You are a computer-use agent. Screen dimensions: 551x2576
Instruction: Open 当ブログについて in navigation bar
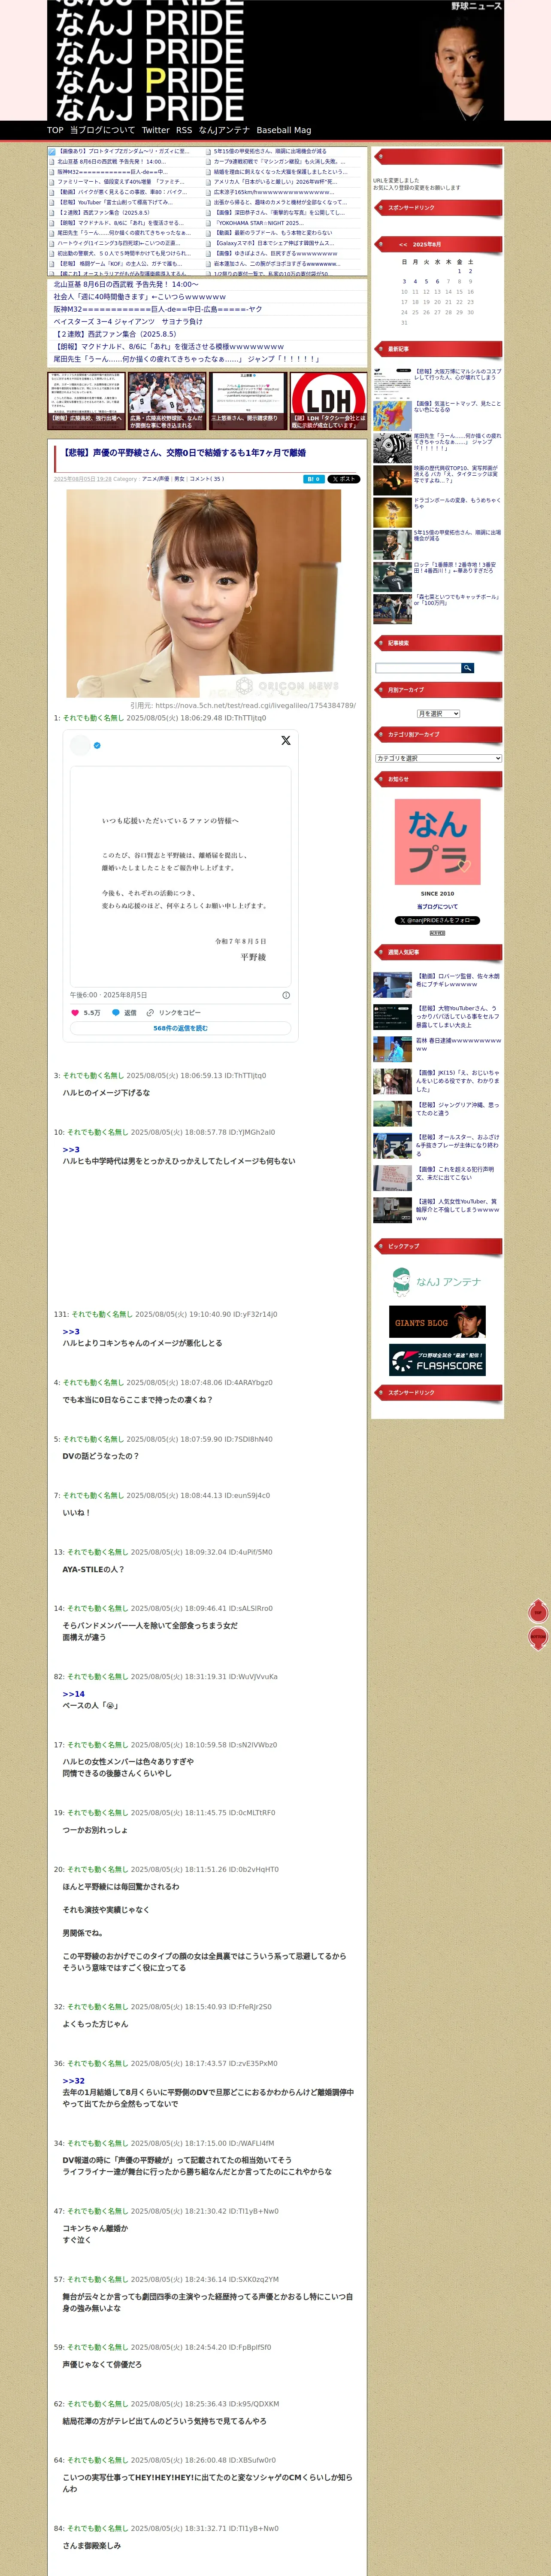point(102,130)
